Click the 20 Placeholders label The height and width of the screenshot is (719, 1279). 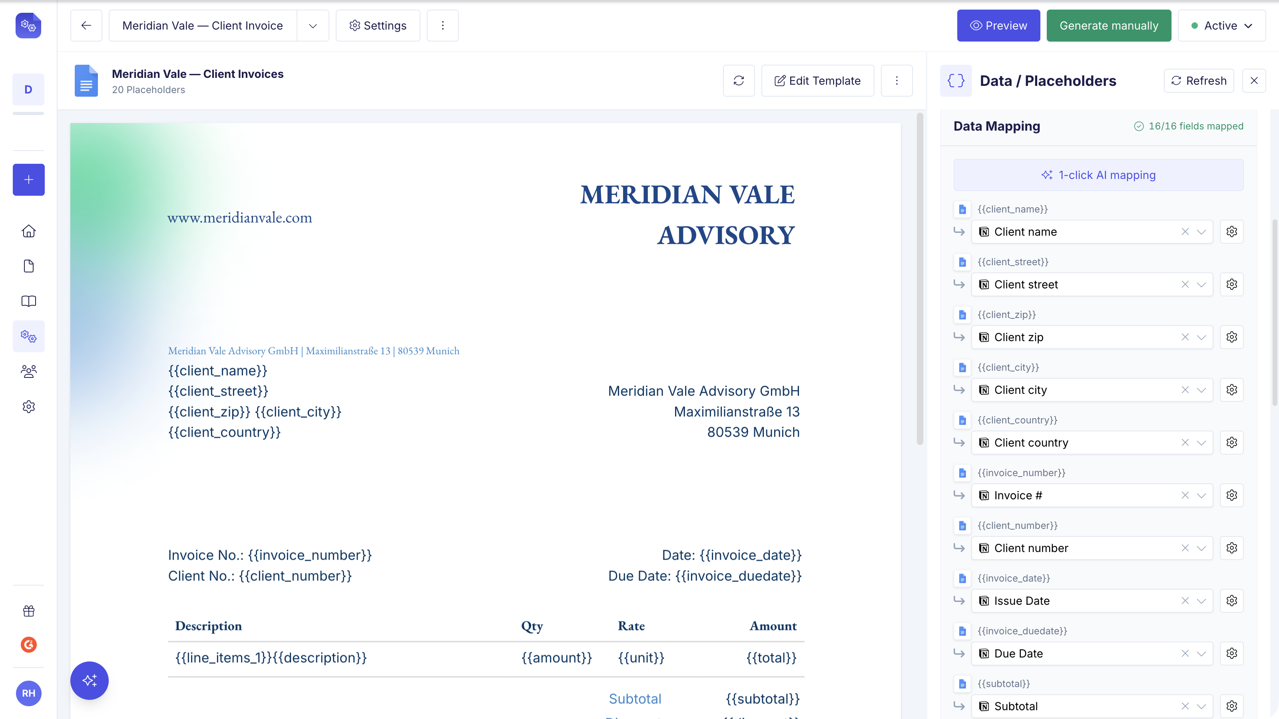(x=148, y=90)
